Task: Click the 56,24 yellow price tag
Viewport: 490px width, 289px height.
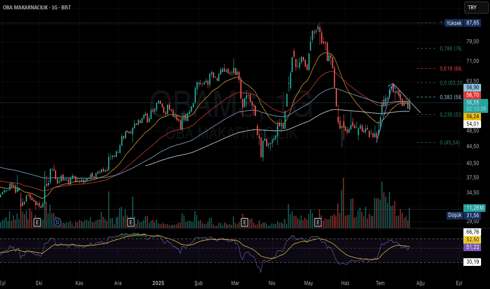Action: pyautogui.click(x=473, y=116)
